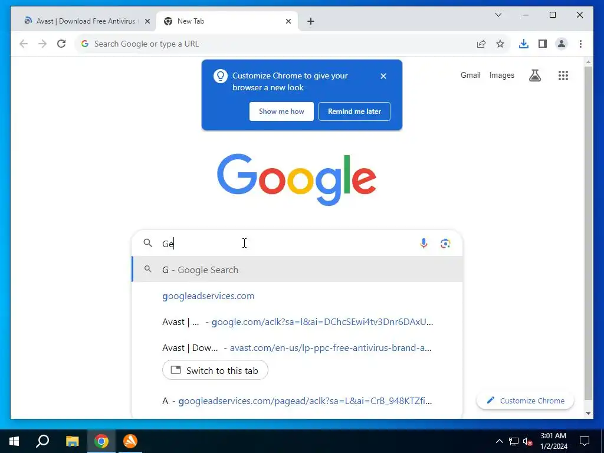Viewport: 604px width, 453px height.
Task: Open the Windows Start menu
Action: point(14,441)
